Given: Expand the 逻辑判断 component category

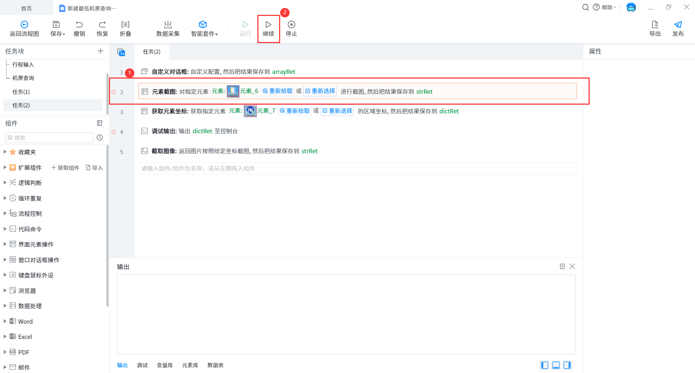Looking at the screenshot, I should point(5,183).
